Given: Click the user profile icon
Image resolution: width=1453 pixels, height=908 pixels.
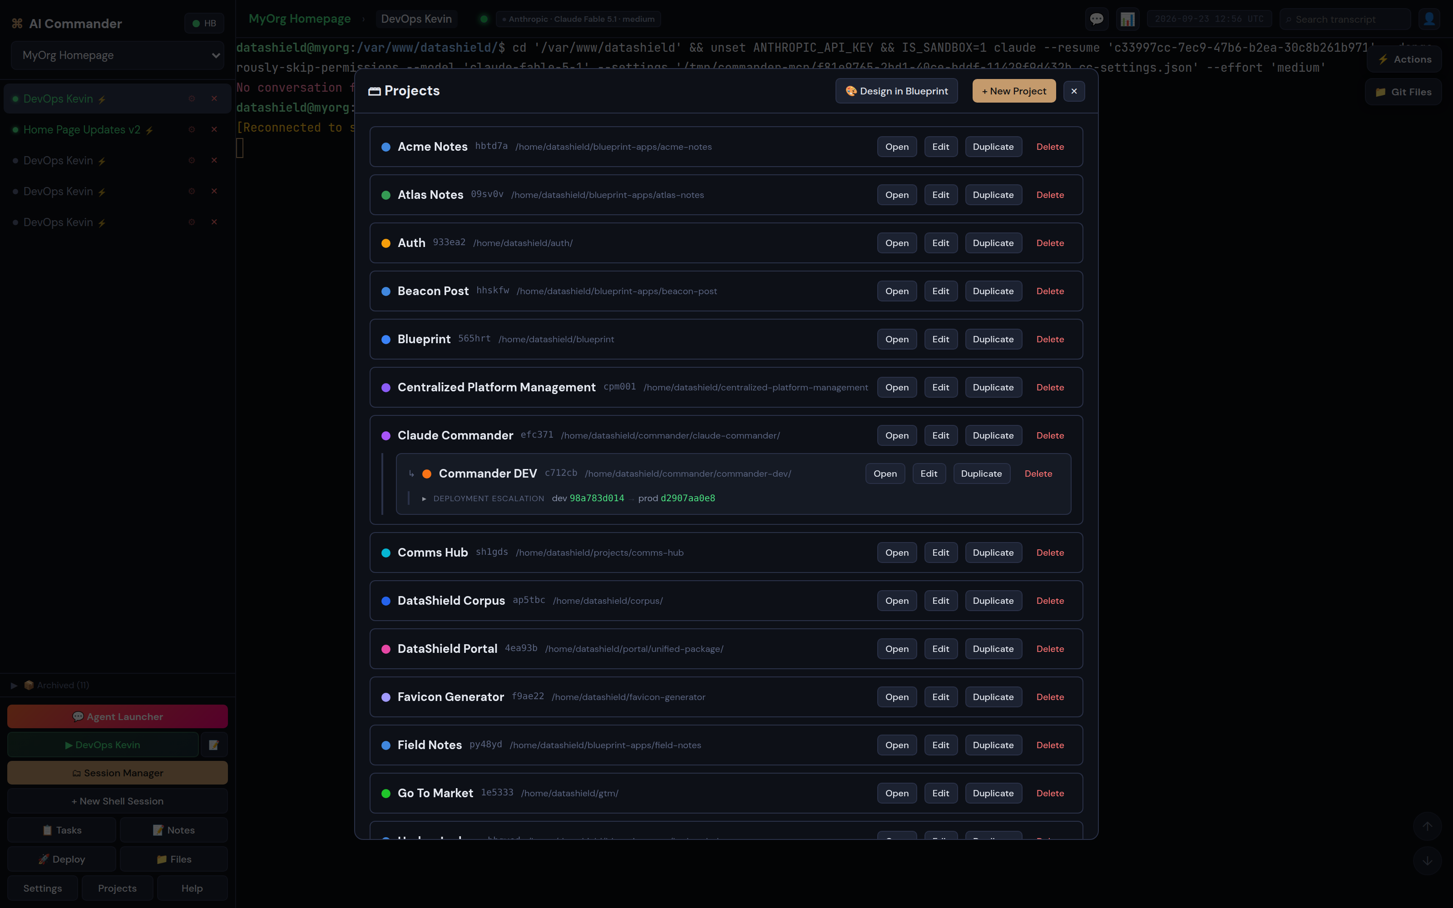Looking at the screenshot, I should tap(1429, 19).
